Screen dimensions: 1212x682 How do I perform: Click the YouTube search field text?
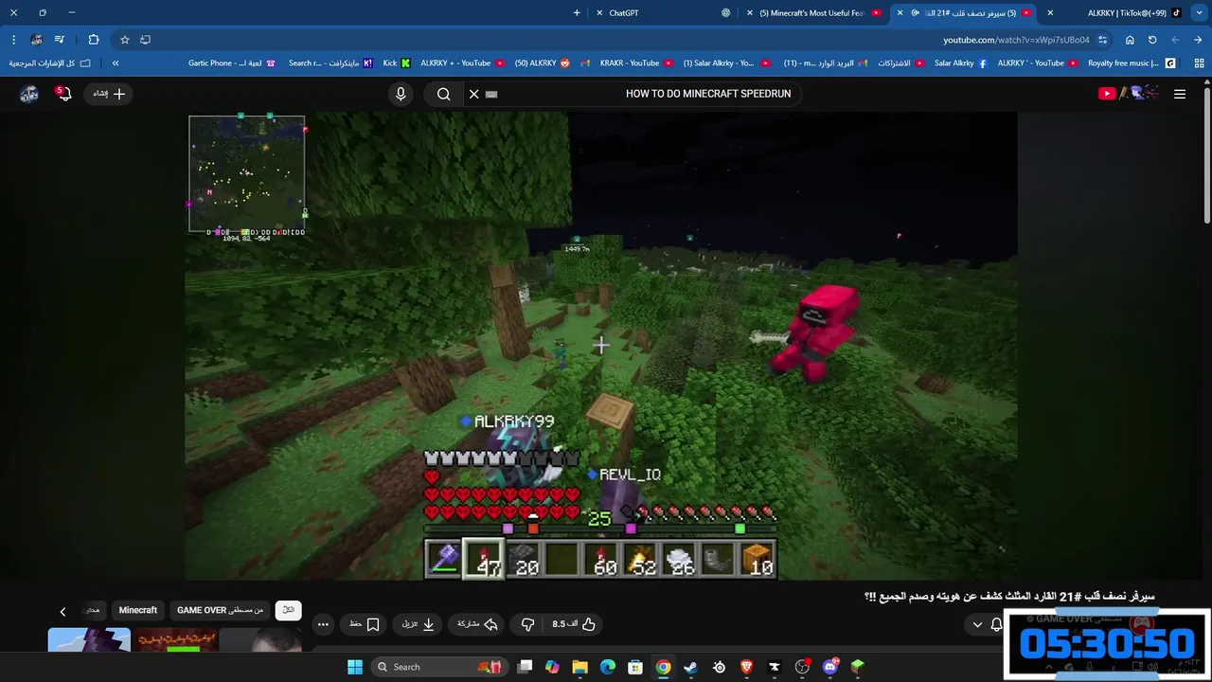point(708,94)
